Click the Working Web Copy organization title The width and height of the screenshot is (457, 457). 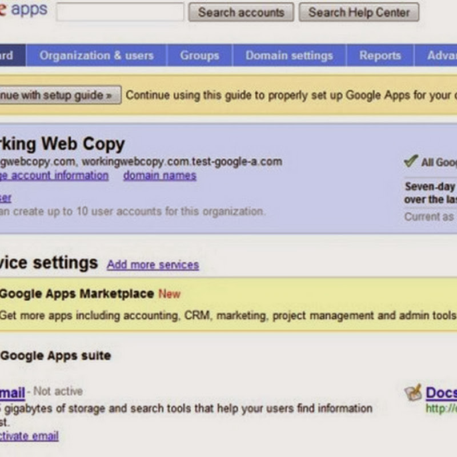[62, 145]
